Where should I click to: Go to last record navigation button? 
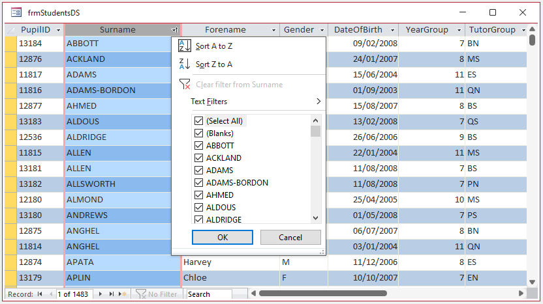(111, 294)
